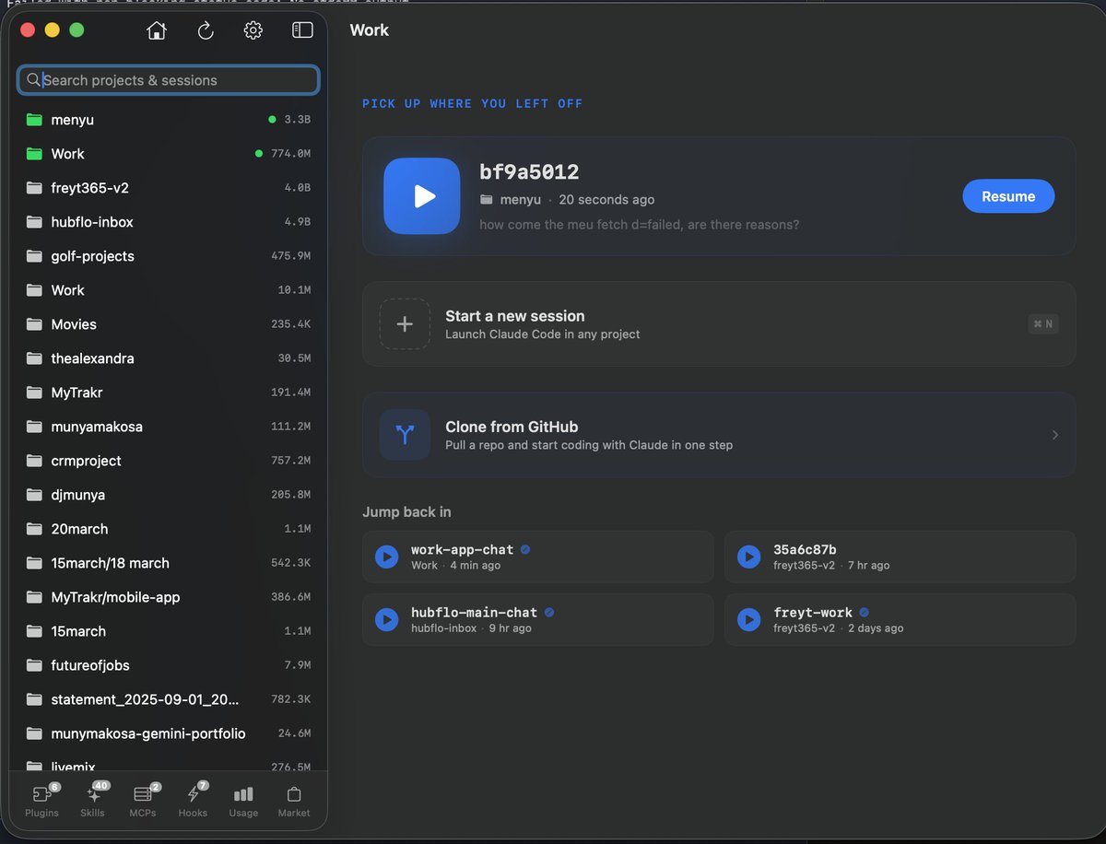Click the Usage label in bottom bar

(243, 813)
